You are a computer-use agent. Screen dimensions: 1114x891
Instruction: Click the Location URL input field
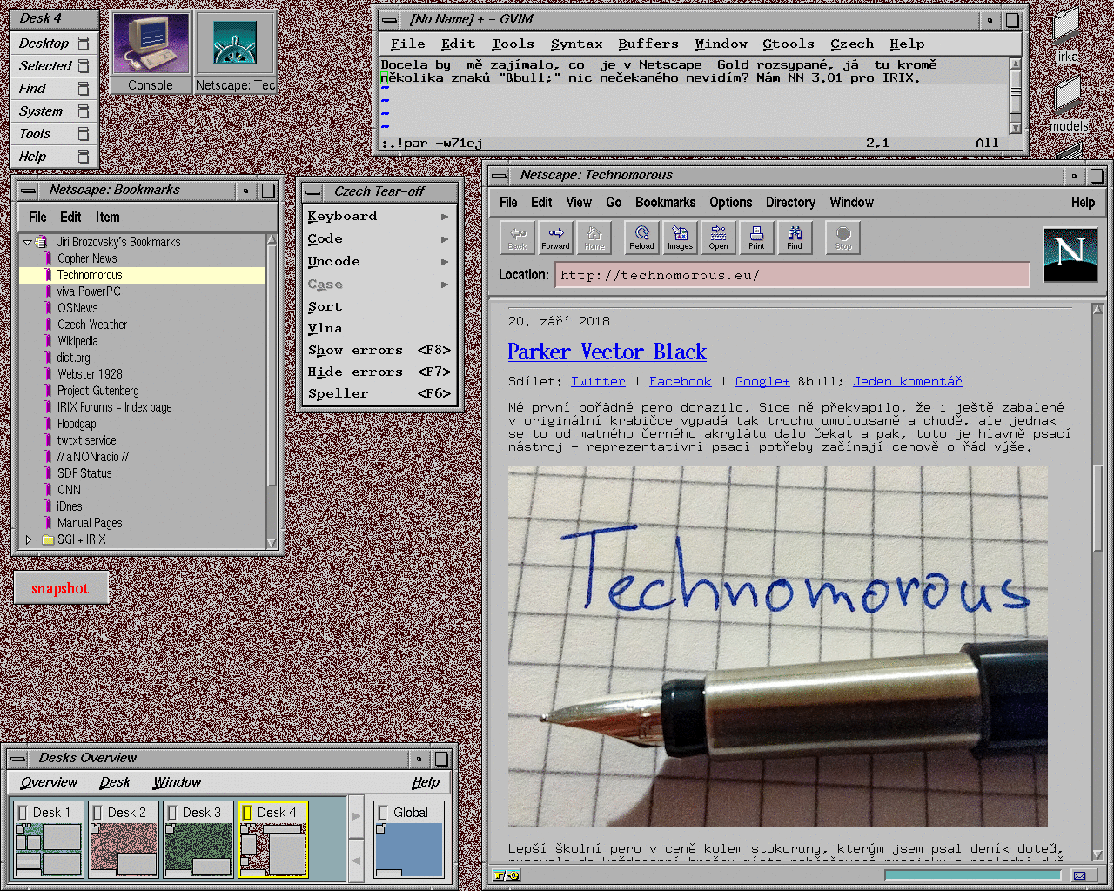click(792, 275)
